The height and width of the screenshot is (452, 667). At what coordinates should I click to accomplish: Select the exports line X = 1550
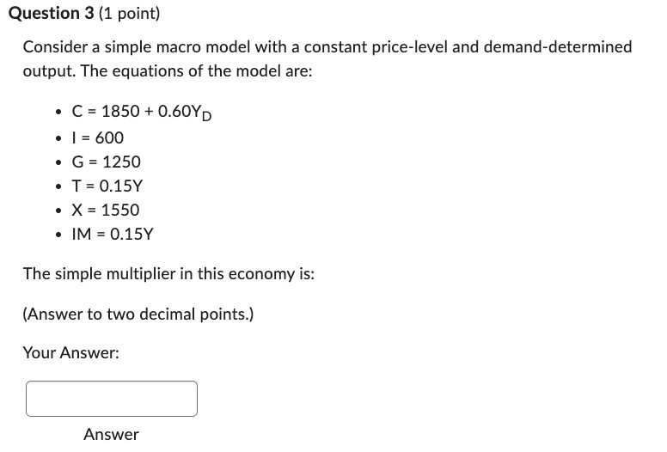tap(106, 210)
